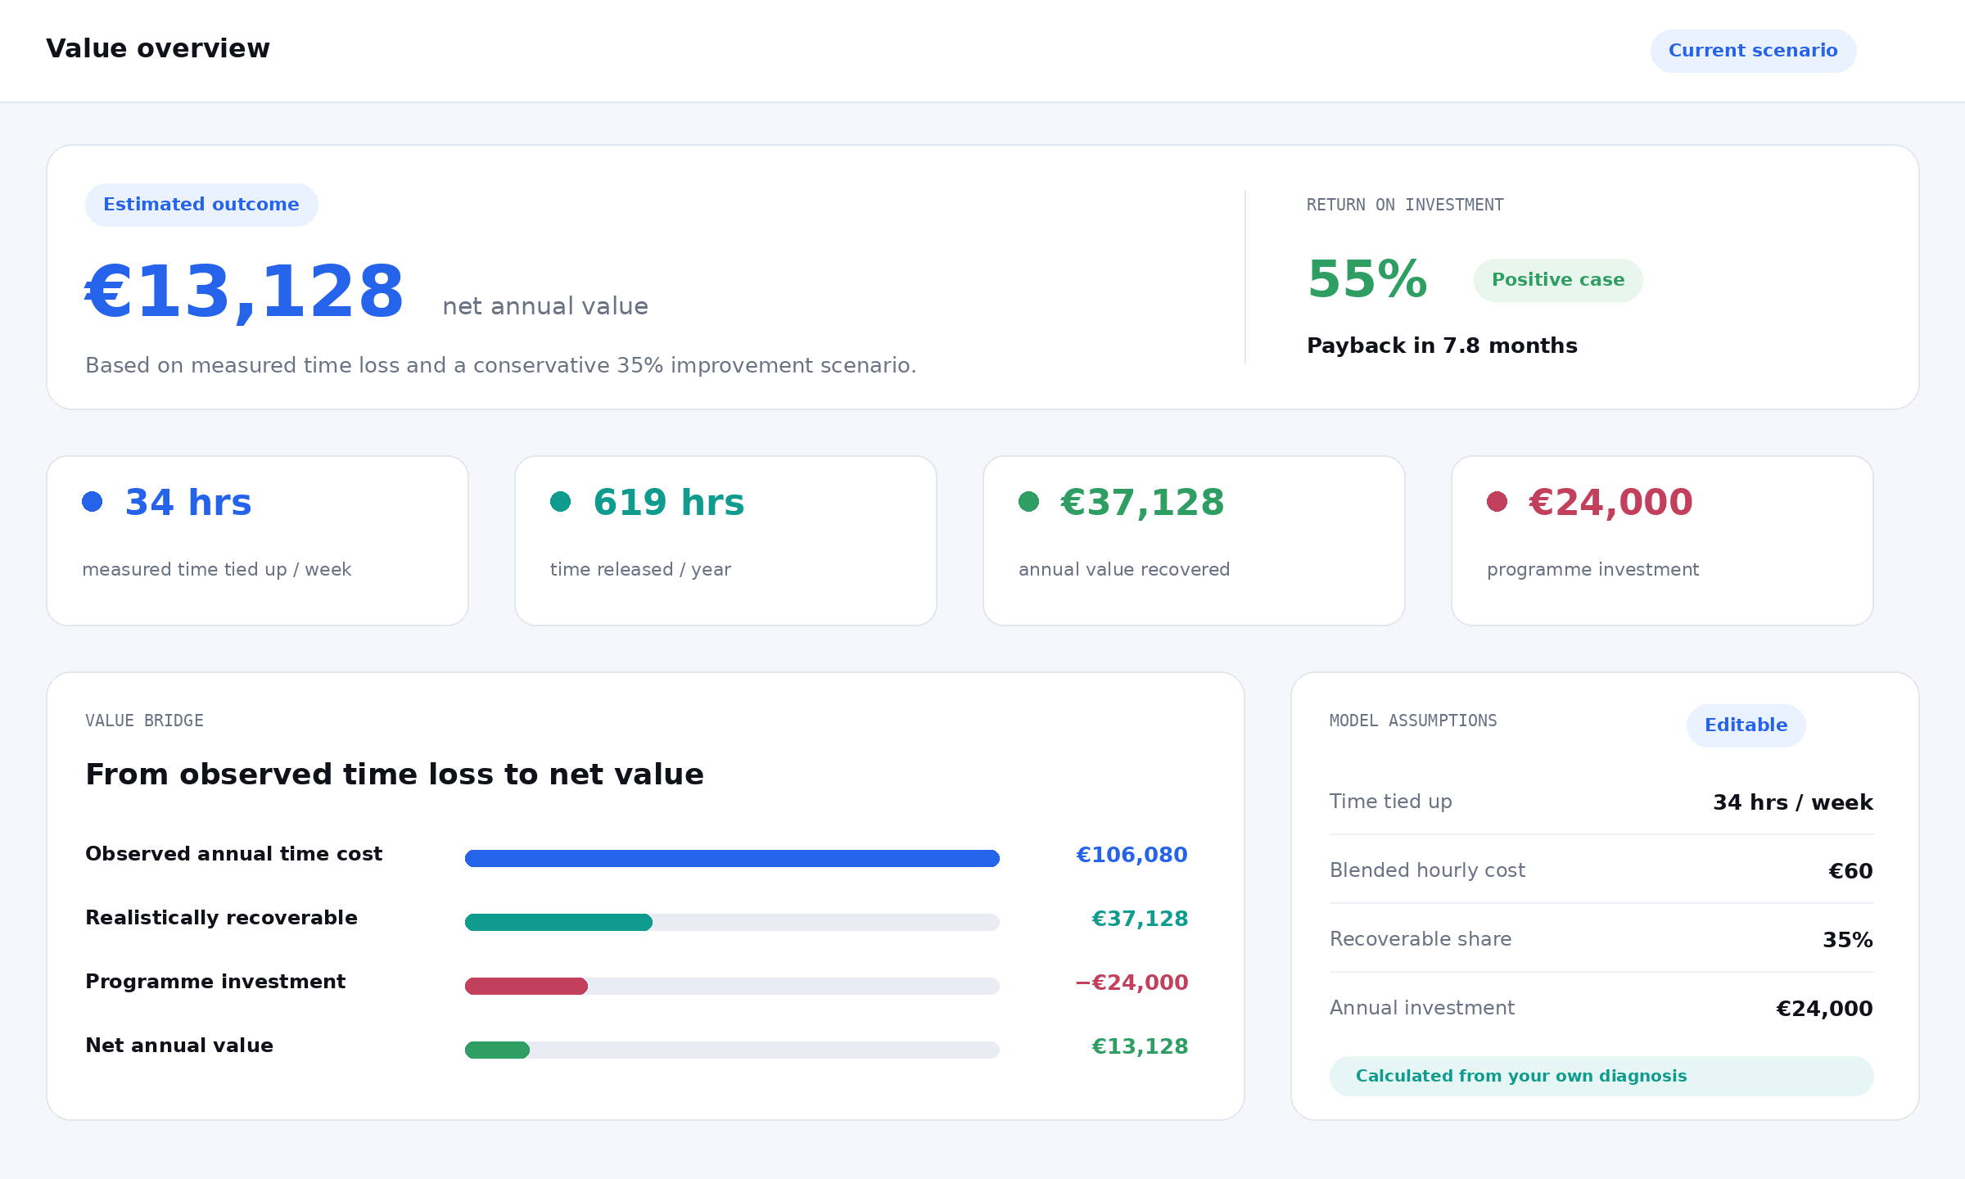Click the heading From observed time loss to net value

[x=395, y=775]
